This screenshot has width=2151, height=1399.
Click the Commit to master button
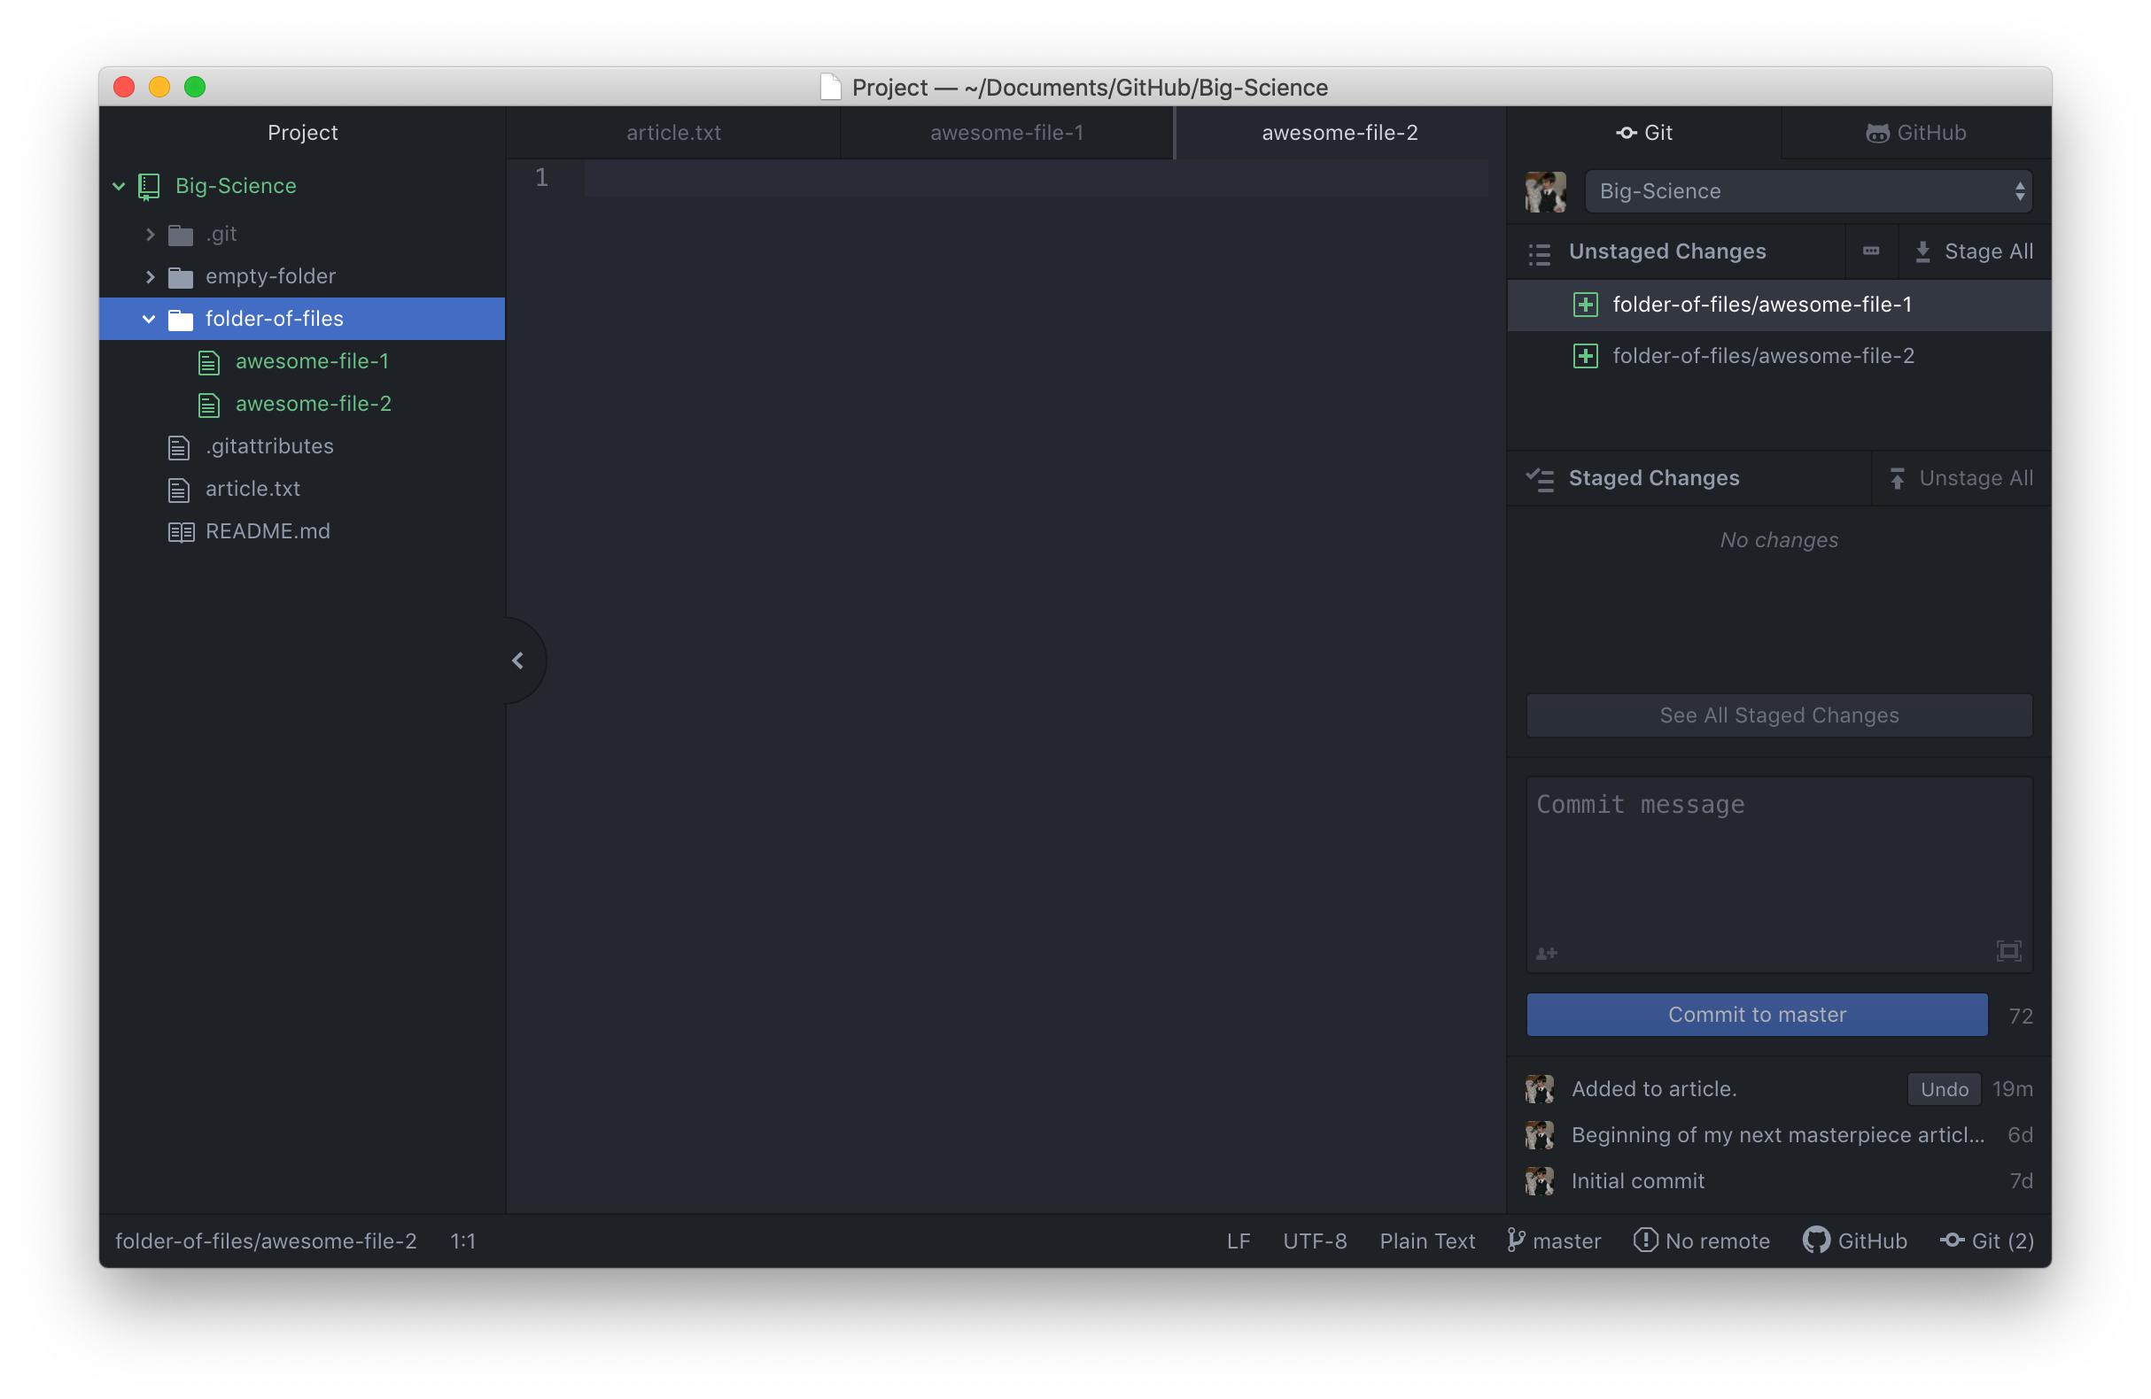click(x=1758, y=1014)
